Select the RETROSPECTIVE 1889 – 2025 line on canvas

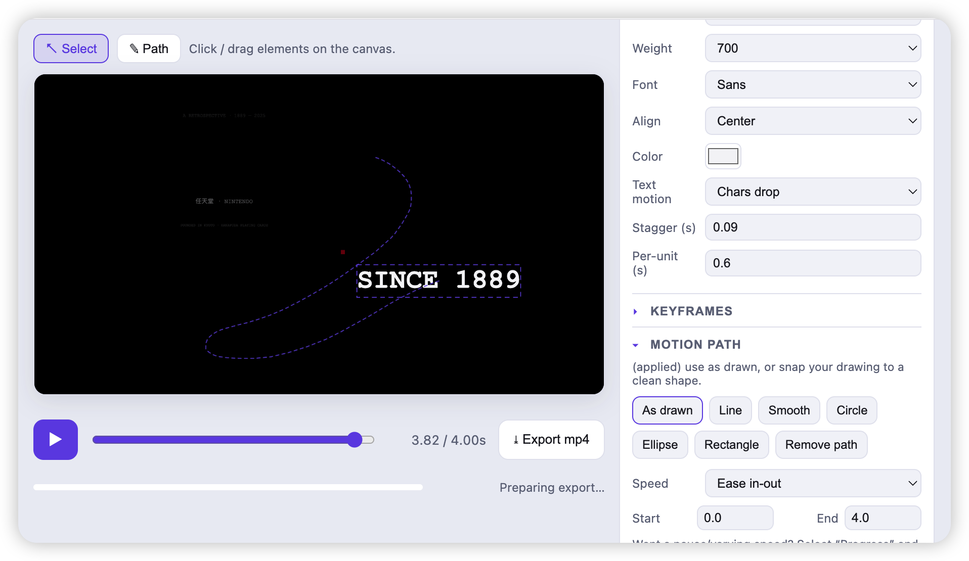click(224, 116)
